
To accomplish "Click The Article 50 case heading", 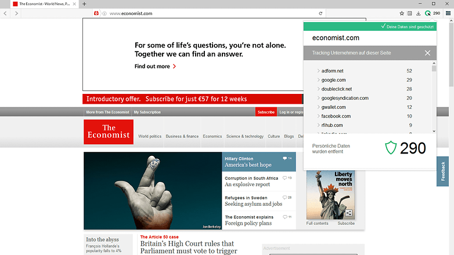I will pyautogui.click(x=159, y=237).
